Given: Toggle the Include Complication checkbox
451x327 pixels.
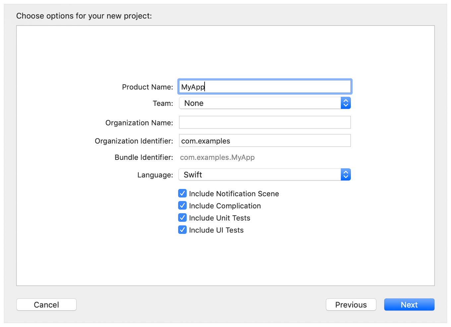Looking at the screenshot, I should pos(182,206).
